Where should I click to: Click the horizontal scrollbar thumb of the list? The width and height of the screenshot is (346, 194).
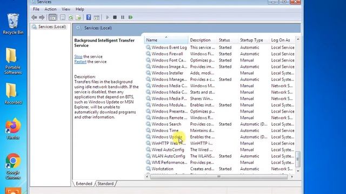pos(219,177)
